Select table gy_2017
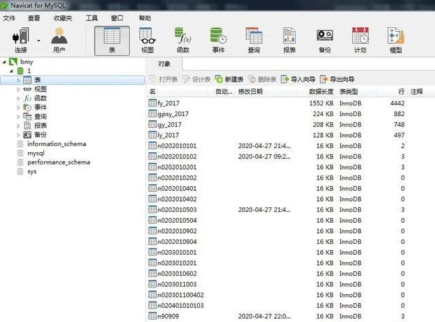This screenshot has width=435, height=322. coord(169,125)
